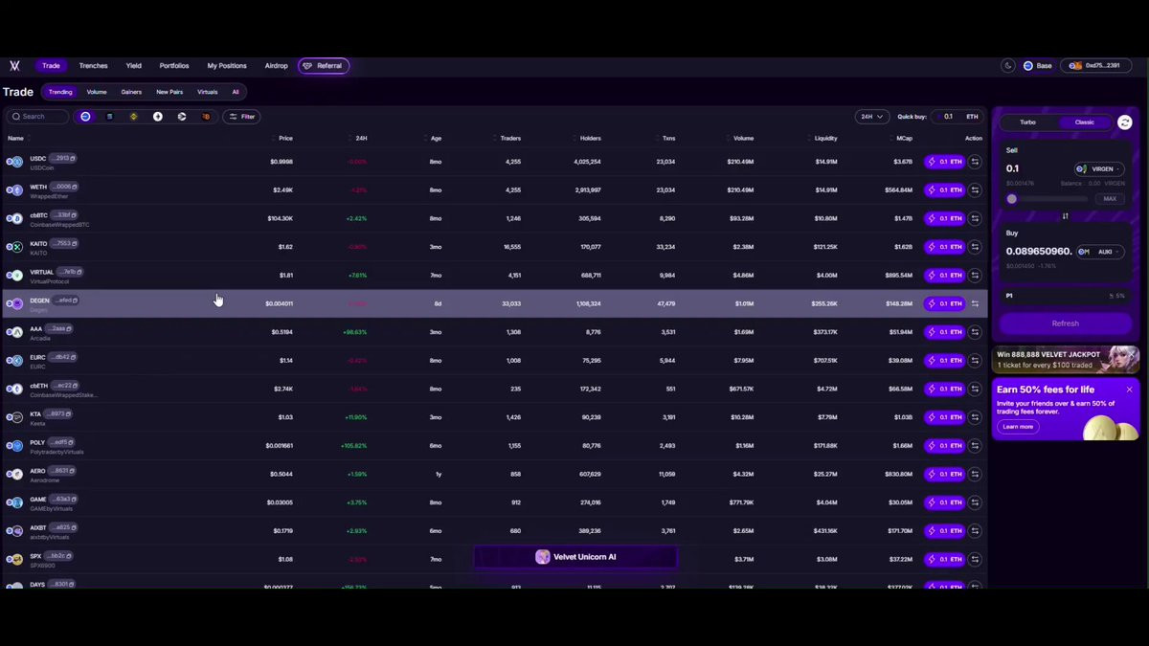Show the Trending tokens list

click(x=60, y=92)
